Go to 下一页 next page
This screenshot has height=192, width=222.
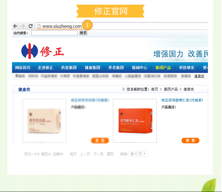(99, 154)
